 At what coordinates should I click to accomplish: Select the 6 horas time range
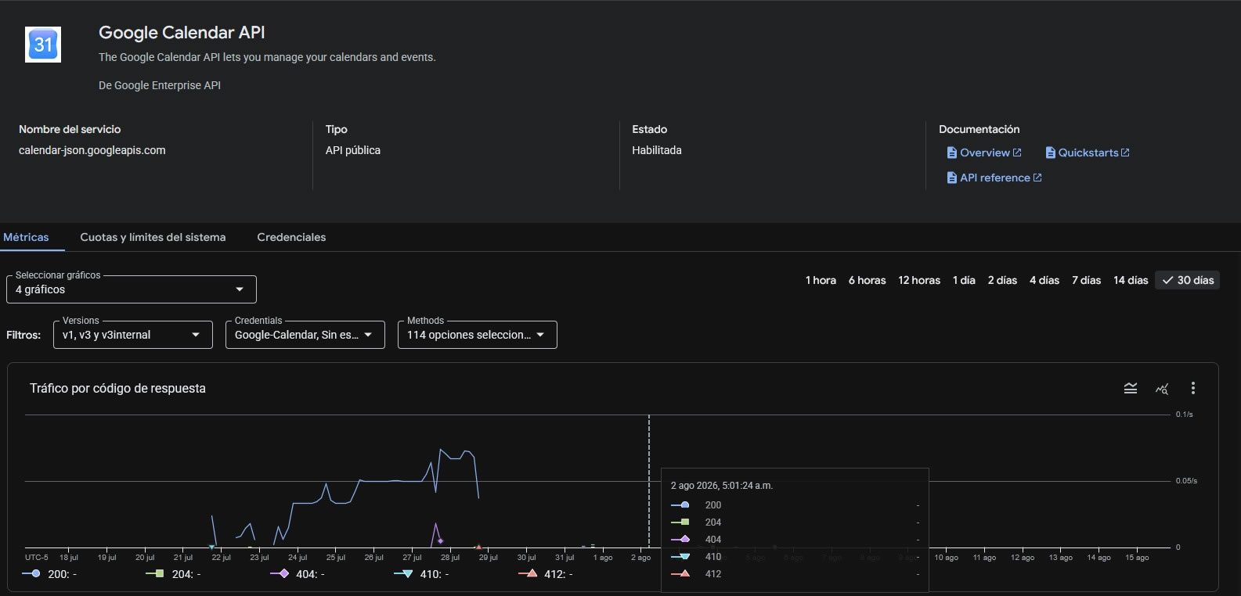click(868, 280)
